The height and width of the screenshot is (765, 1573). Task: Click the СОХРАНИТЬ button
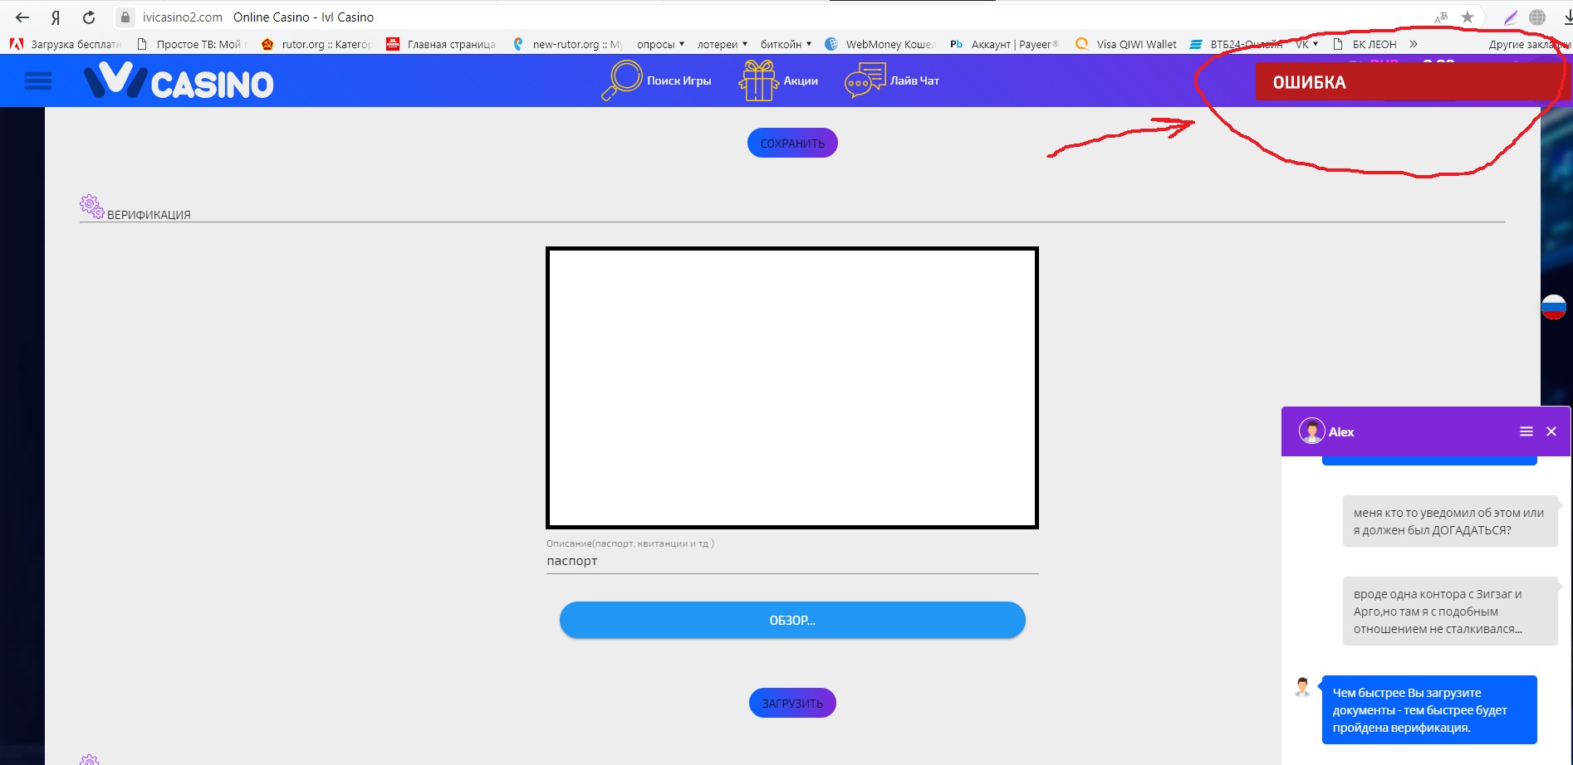point(792,143)
